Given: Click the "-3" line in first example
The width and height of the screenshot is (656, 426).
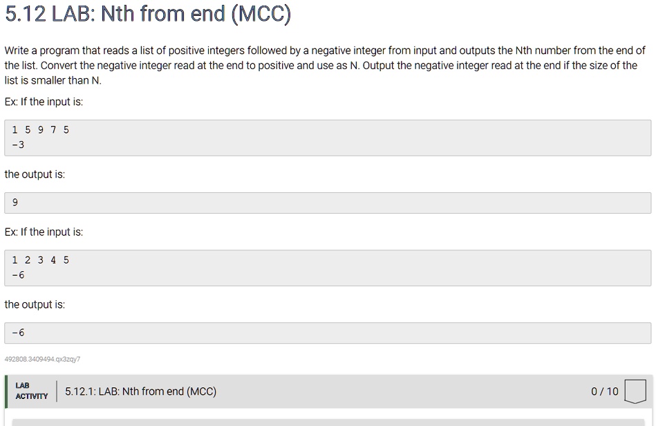Looking at the screenshot, I should tap(18, 145).
